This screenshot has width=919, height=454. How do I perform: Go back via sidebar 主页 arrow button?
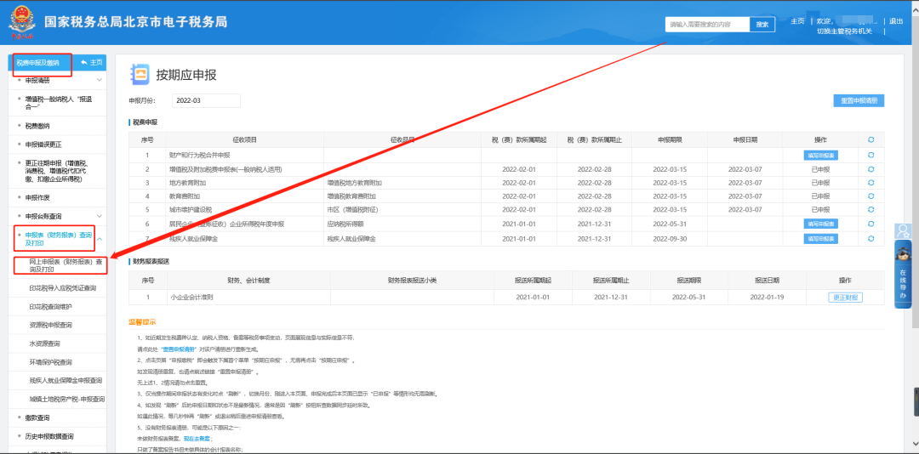click(x=91, y=62)
